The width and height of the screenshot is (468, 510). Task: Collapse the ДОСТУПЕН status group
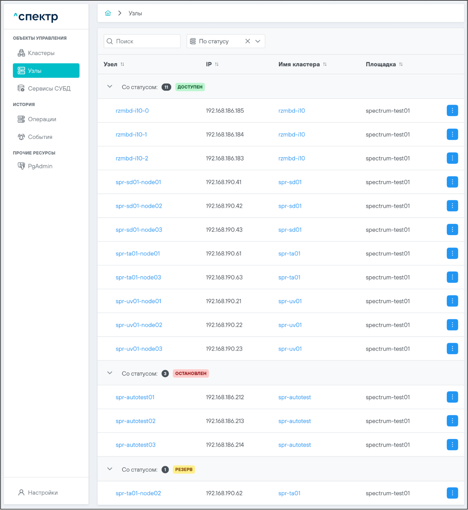110,87
